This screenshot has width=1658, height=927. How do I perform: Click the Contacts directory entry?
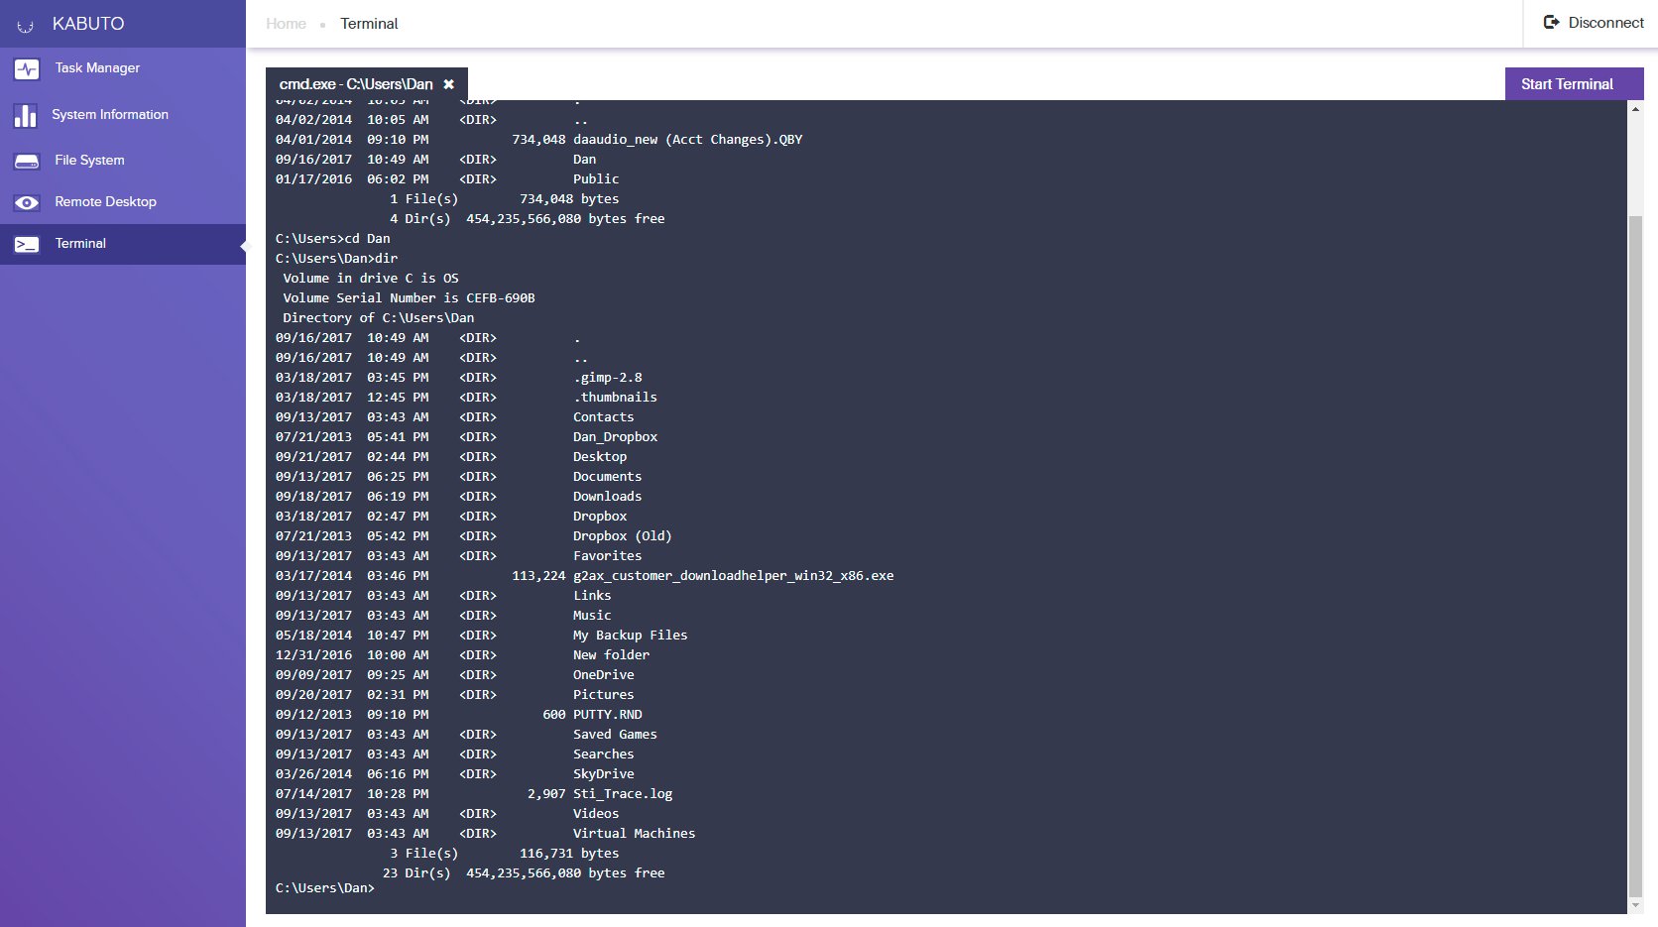coord(603,417)
